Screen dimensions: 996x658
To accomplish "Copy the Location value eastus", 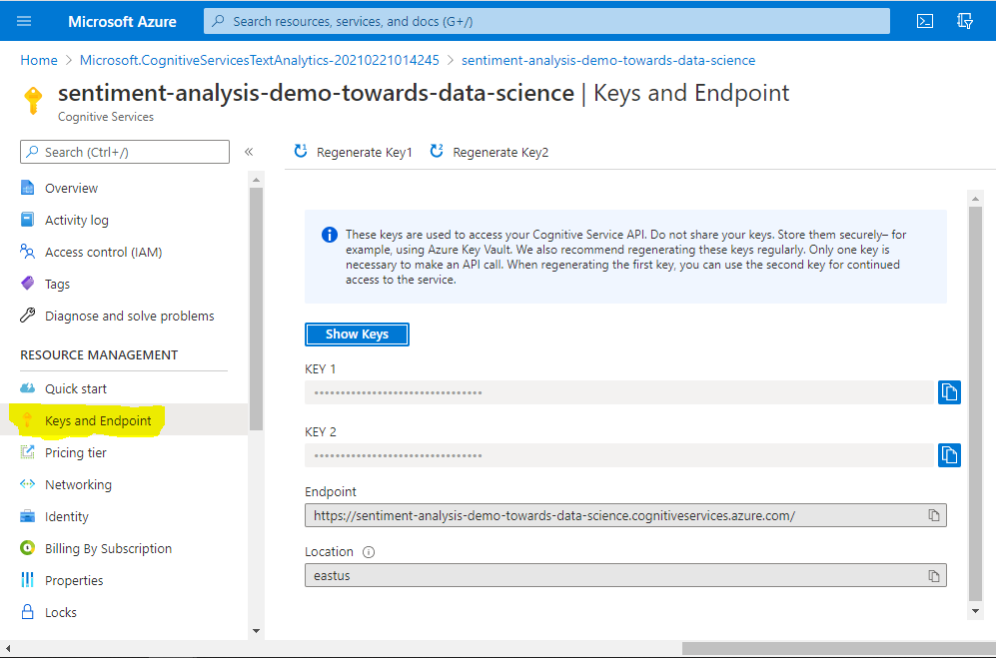I will 933,576.
